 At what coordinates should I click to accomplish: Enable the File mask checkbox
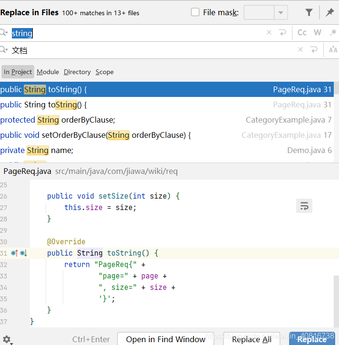coord(195,12)
